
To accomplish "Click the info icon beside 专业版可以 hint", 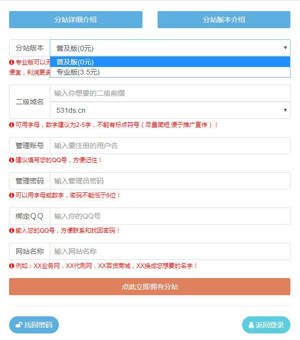I will point(12,62).
